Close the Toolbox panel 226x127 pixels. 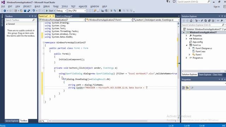pos(35,16)
